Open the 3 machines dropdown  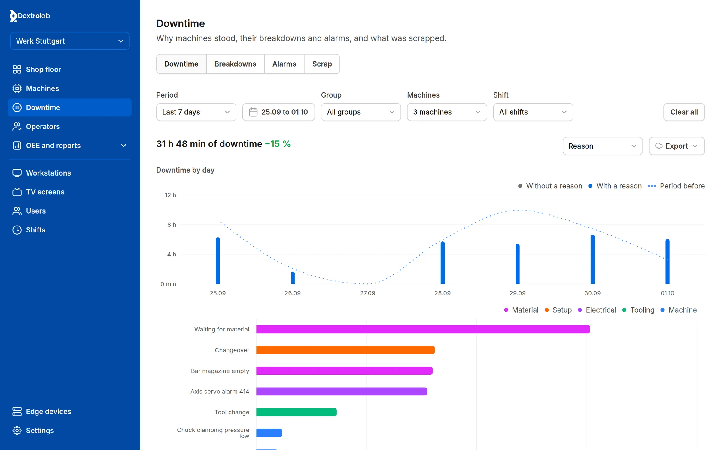click(447, 112)
